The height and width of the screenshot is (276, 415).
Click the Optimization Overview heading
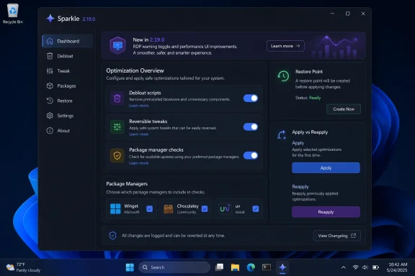(x=135, y=70)
